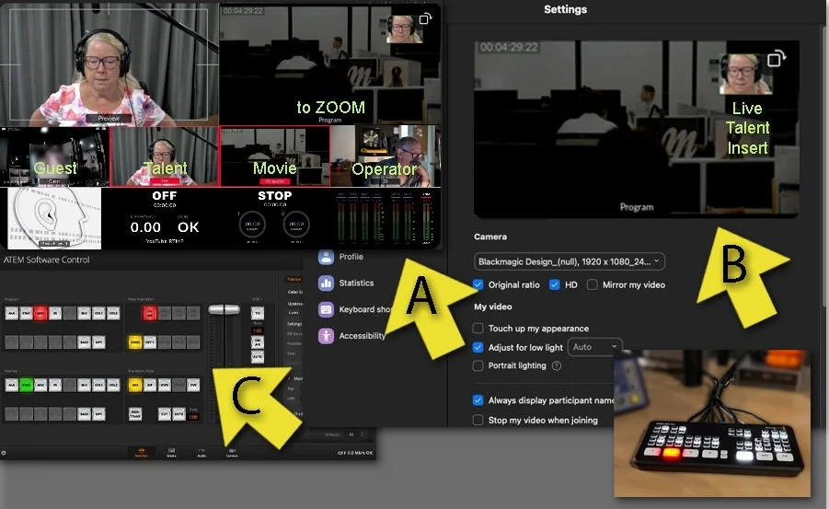Image resolution: width=829 pixels, height=509 pixels.
Task: Select the KEY 1 next-transition button
Action: pos(150,342)
